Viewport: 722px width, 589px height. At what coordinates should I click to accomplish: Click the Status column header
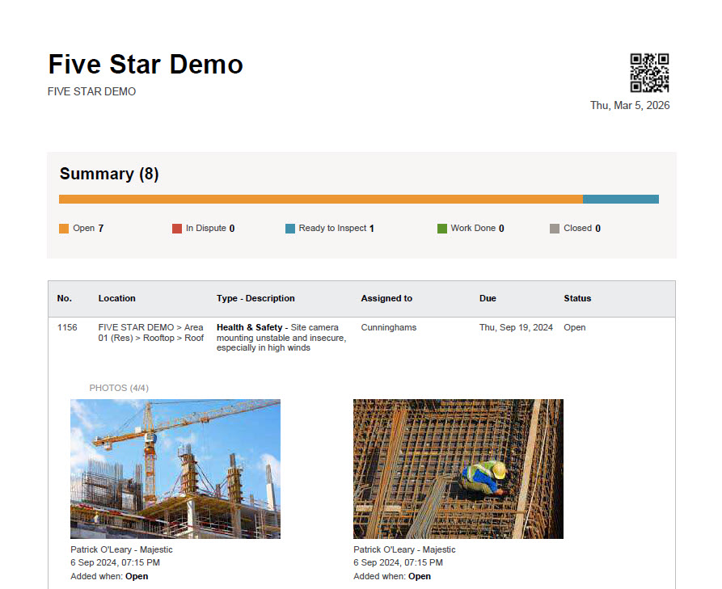tap(577, 298)
